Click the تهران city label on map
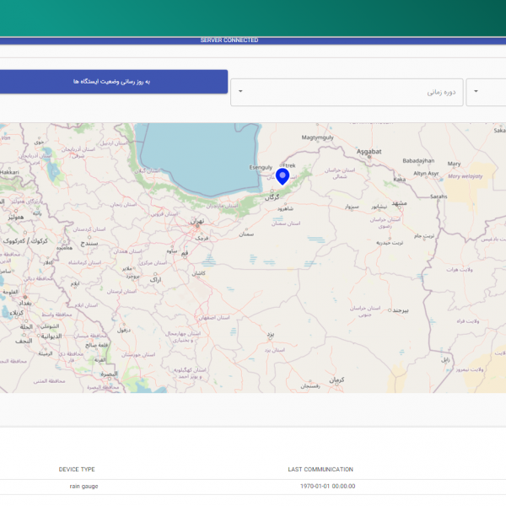 197,221
